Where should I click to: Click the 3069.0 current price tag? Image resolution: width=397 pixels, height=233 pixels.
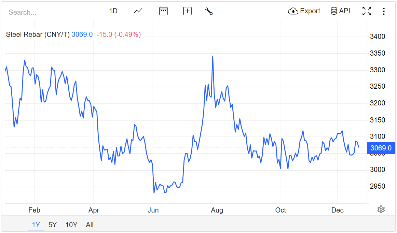click(381, 148)
